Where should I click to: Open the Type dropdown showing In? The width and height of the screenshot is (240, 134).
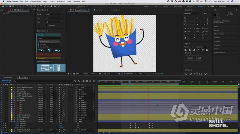click(54, 18)
